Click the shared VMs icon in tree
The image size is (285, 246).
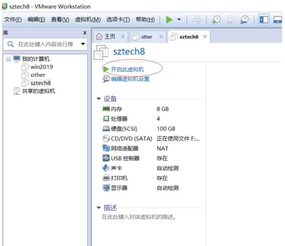click(x=17, y=91)
